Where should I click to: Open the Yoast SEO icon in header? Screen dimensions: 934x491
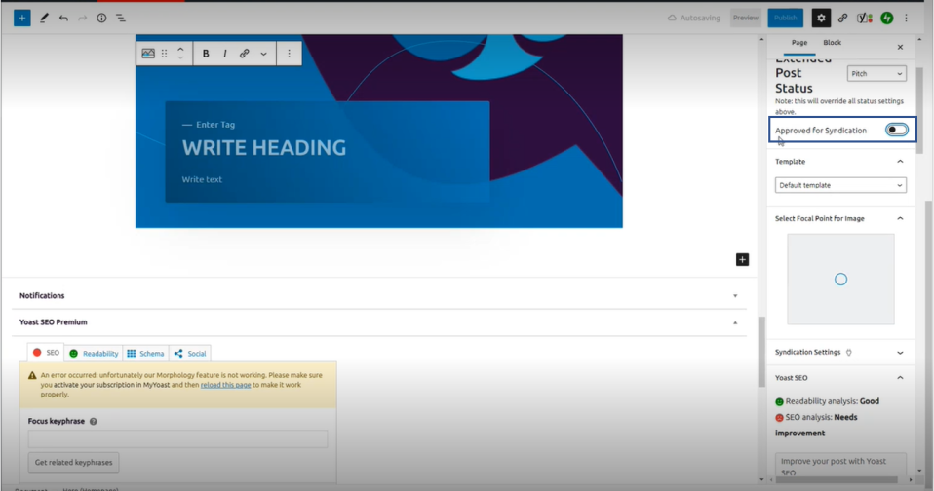[x=864, y=18]
